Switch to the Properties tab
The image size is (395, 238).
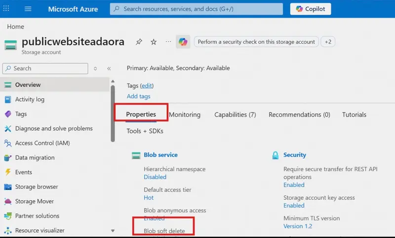click(x=141, y=115)
